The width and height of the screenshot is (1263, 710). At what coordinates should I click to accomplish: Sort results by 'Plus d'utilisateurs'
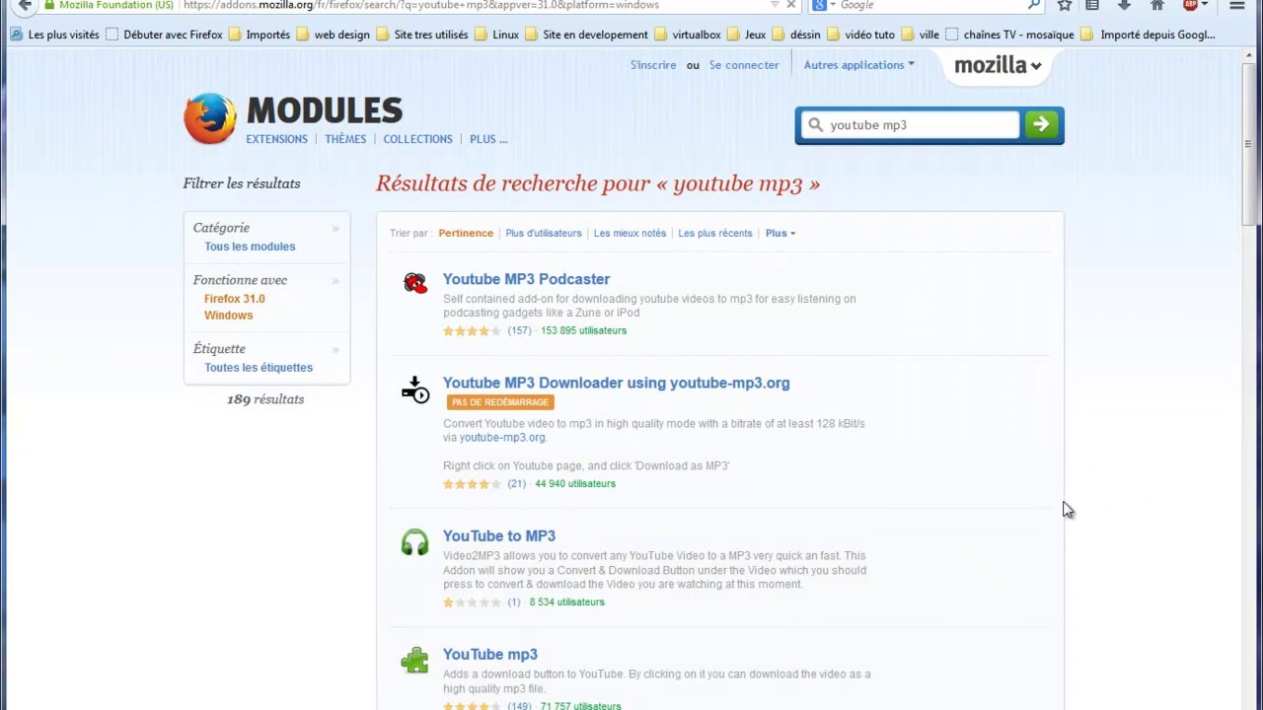[544, 234]
